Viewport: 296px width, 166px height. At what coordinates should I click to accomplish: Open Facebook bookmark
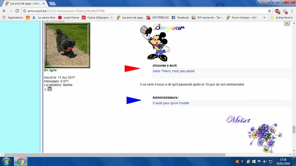tap(180, 17)
